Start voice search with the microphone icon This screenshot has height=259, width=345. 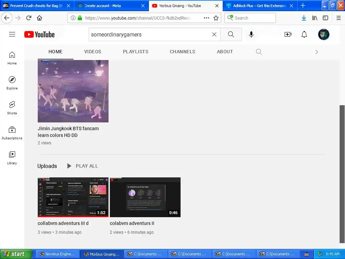pyautogui.click(x=251, y=34)
